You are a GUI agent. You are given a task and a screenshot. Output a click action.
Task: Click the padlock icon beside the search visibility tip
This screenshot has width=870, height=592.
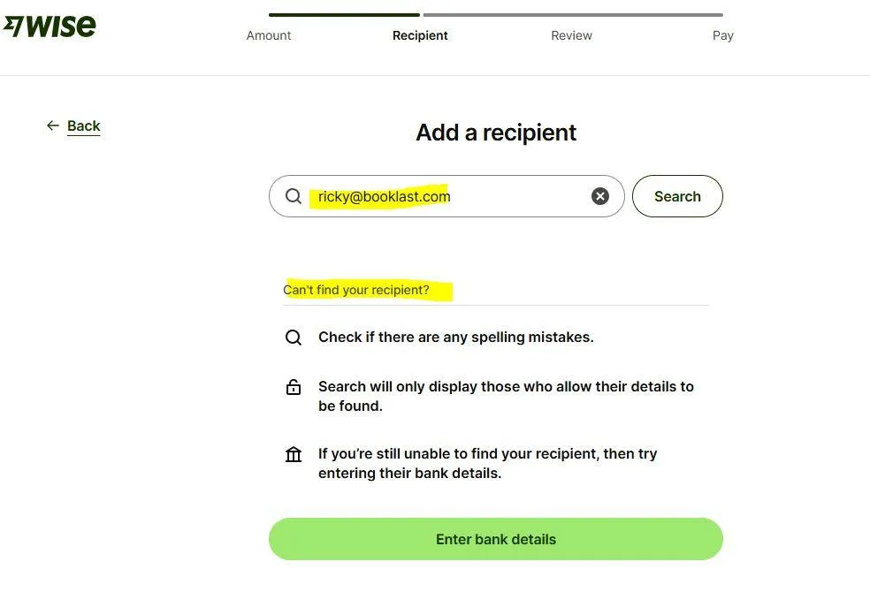294,386
